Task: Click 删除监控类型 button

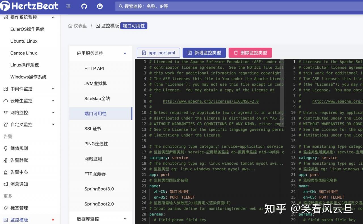Action: pyautogui.click(x=250, y=53)
